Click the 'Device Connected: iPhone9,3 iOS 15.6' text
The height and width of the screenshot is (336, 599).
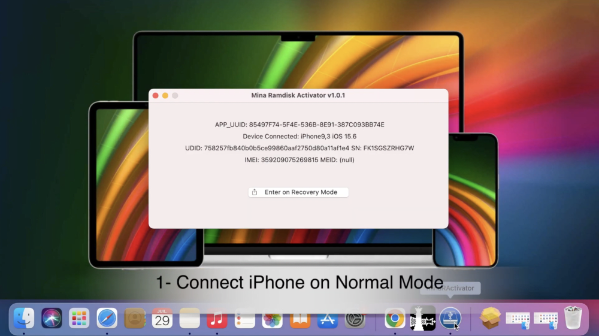[299, 137]
